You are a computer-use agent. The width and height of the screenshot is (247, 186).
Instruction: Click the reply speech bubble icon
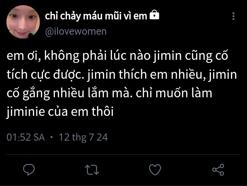(x=30, y=169)
